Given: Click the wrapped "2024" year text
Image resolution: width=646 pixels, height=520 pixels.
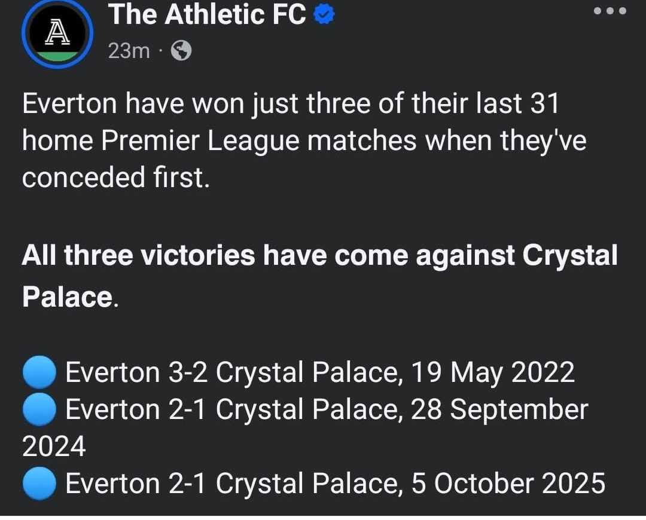Looking at the screenshot, I should click(x=54, y=446).
